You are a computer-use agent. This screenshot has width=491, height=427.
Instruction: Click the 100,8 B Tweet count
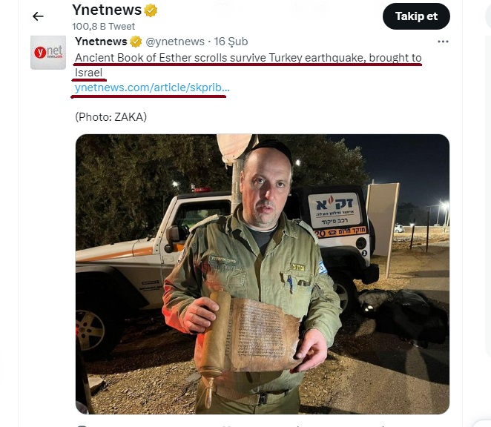click(x=104, y=26)
